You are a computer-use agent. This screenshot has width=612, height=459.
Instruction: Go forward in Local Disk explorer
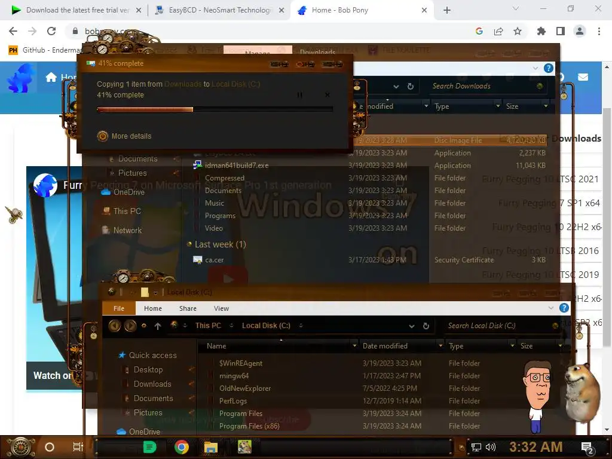(130, 326)
